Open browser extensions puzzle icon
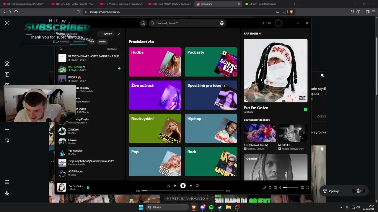This screenshot has width=378, height=212. [x=352, y=12]
